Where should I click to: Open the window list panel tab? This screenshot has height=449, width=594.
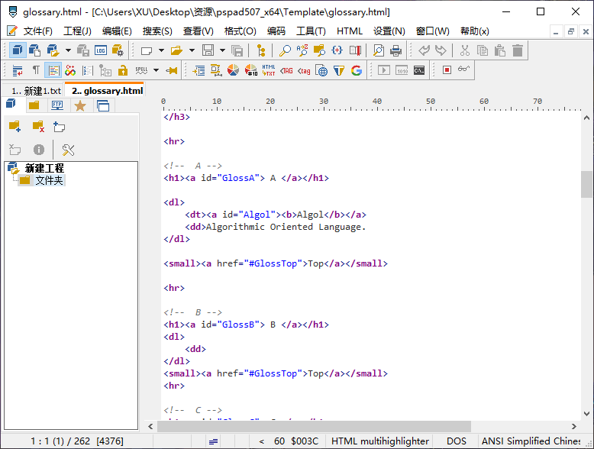[102, 105]
